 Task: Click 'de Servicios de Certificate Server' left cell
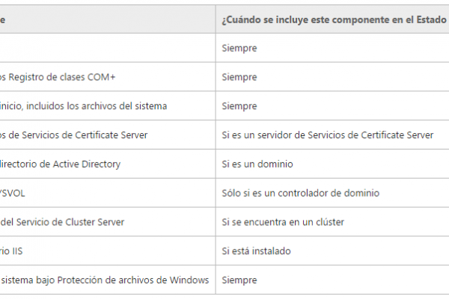click(x=74, y=135)
